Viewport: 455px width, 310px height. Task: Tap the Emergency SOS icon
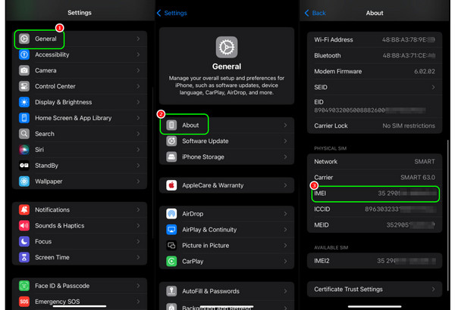point(24,302)
